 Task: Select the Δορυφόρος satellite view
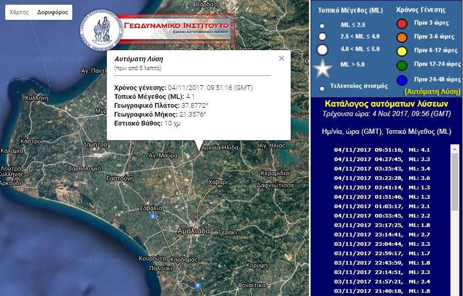pos(52,12)
